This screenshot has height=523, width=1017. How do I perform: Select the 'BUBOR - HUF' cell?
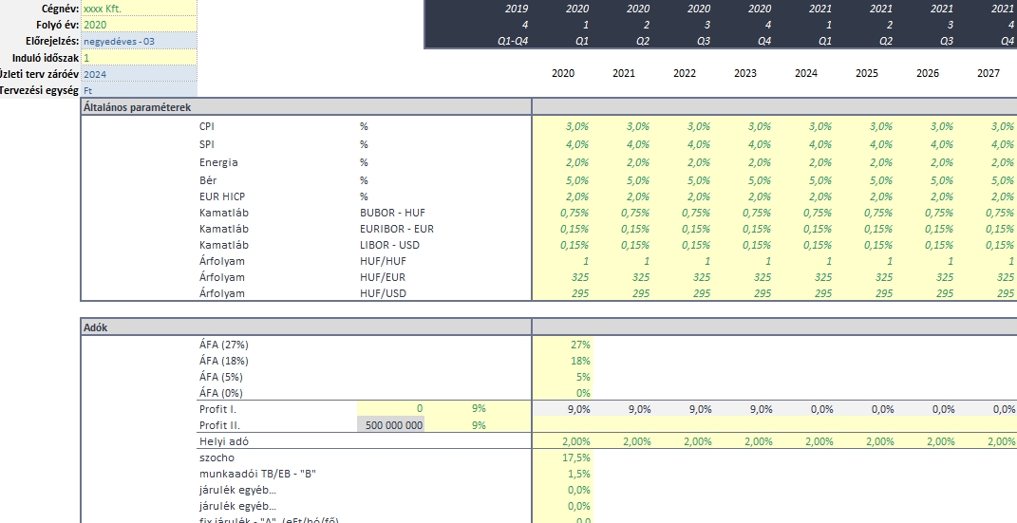pos(392,213)
